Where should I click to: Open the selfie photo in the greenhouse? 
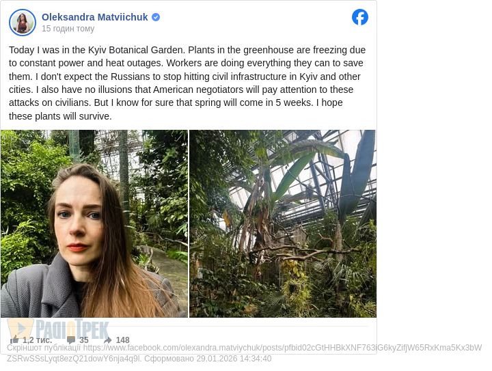coord(94,223)
